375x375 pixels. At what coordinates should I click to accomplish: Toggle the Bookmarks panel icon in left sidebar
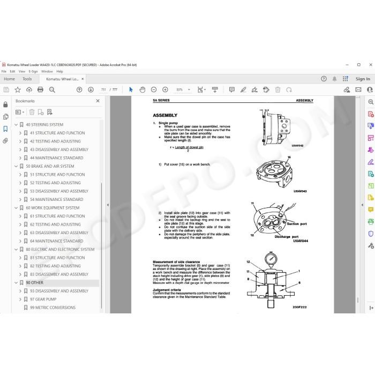(5, 129)
